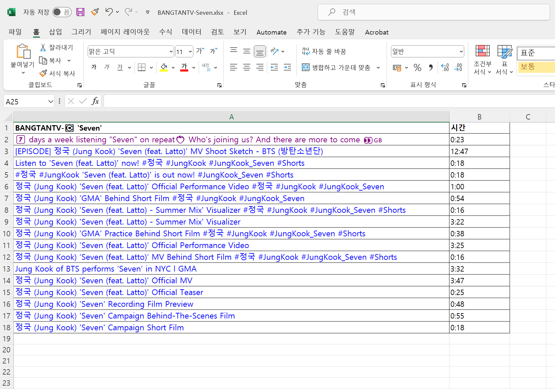Open the Quick Access Toolbar customize dropdown

(148, 12)
